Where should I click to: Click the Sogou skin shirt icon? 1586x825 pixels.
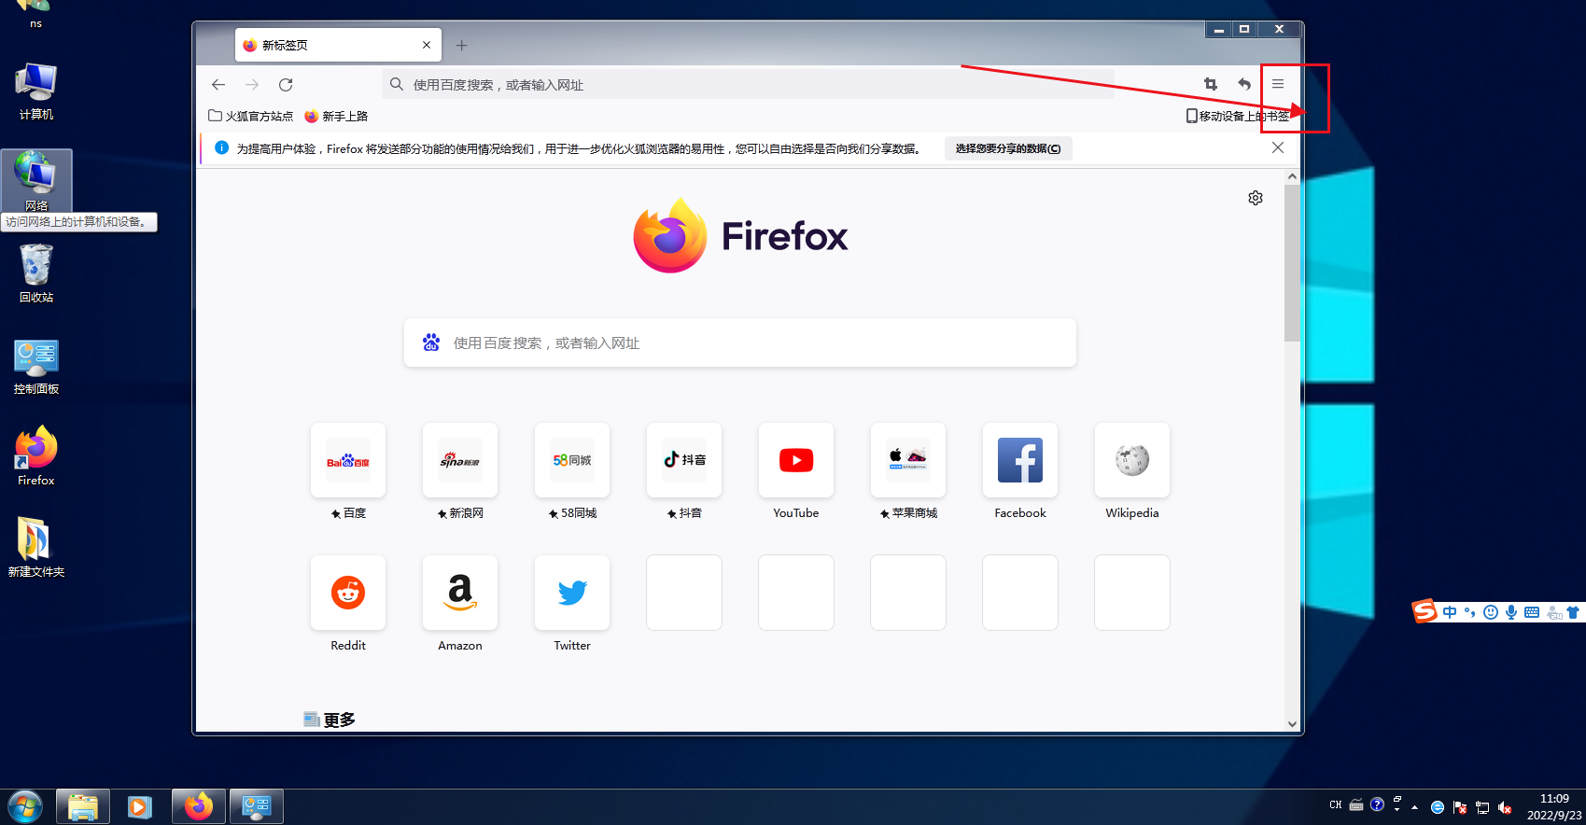1573,612
